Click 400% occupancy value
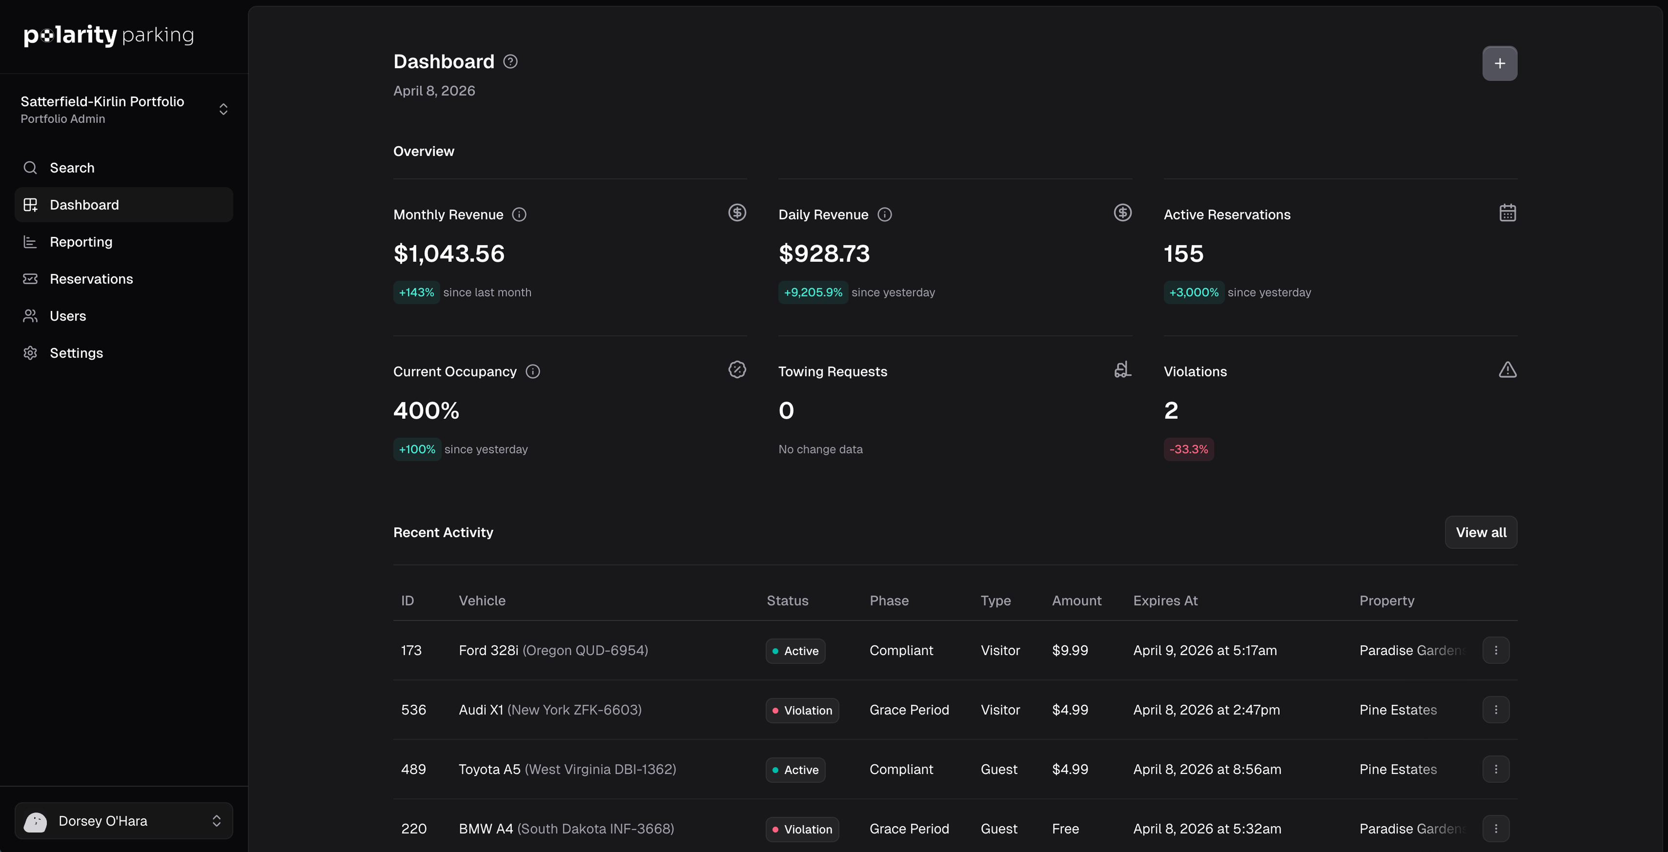This screenshot has width=1668, height=852. pyautogui.click(x=426, y=410)
